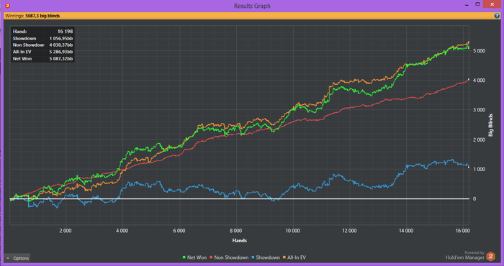Click the All-In EV legend label

click(297, 257)
